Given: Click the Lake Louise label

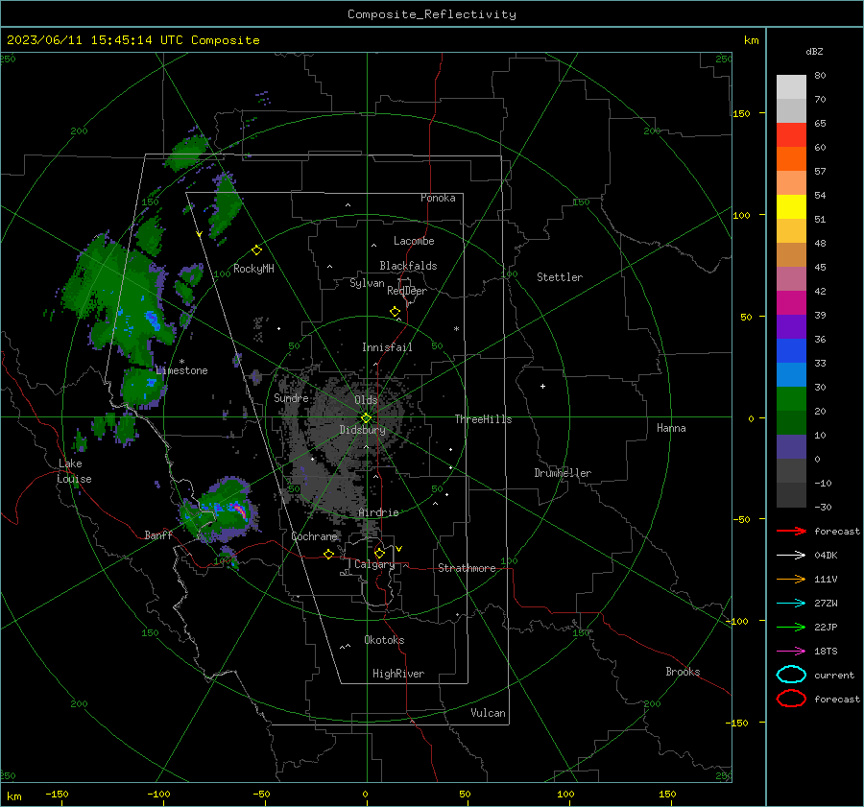Looking at the screenshot, I should pyautogui.click(x=74, y=471).
